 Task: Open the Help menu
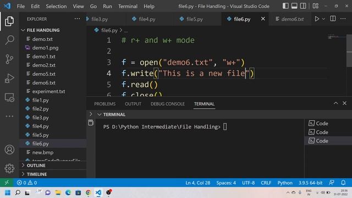click(149, 6)
